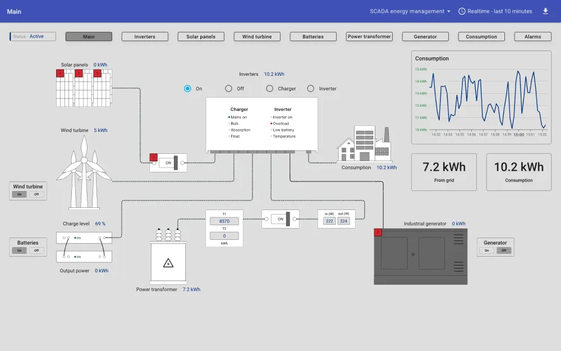Click the out (W) value 224
The height and width of the screenshot is (351, 561).
343,221
